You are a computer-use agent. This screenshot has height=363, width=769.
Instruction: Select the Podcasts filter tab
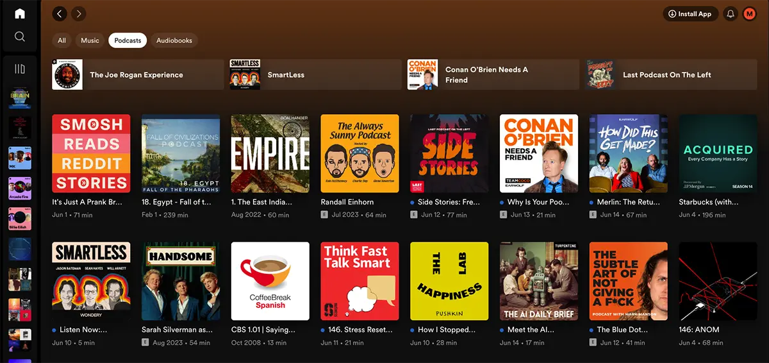[128, 40]
